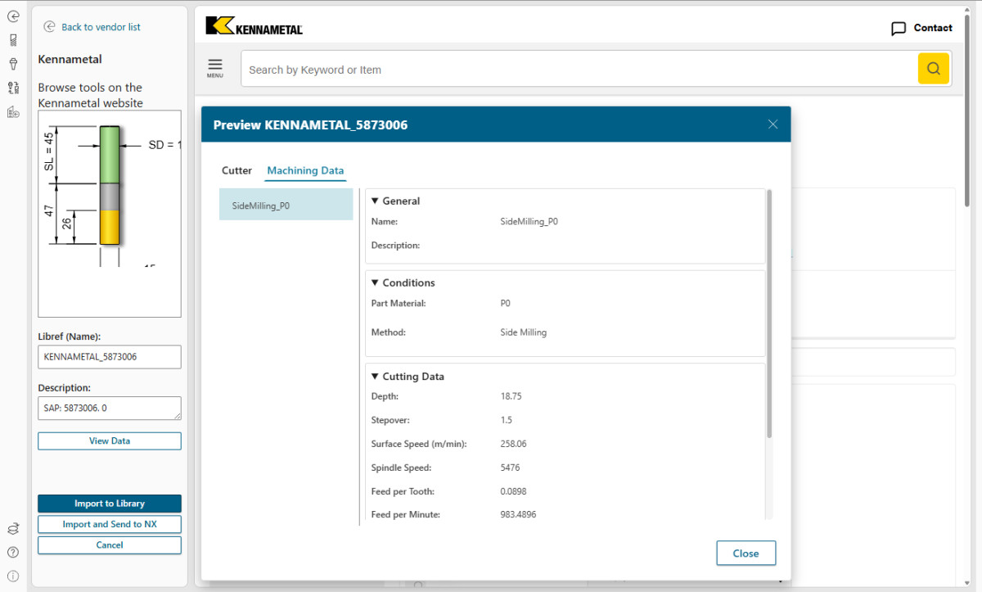
Task: Click the Libref (Name) input field
Action: pyautogui.click(x=110, y=357)
